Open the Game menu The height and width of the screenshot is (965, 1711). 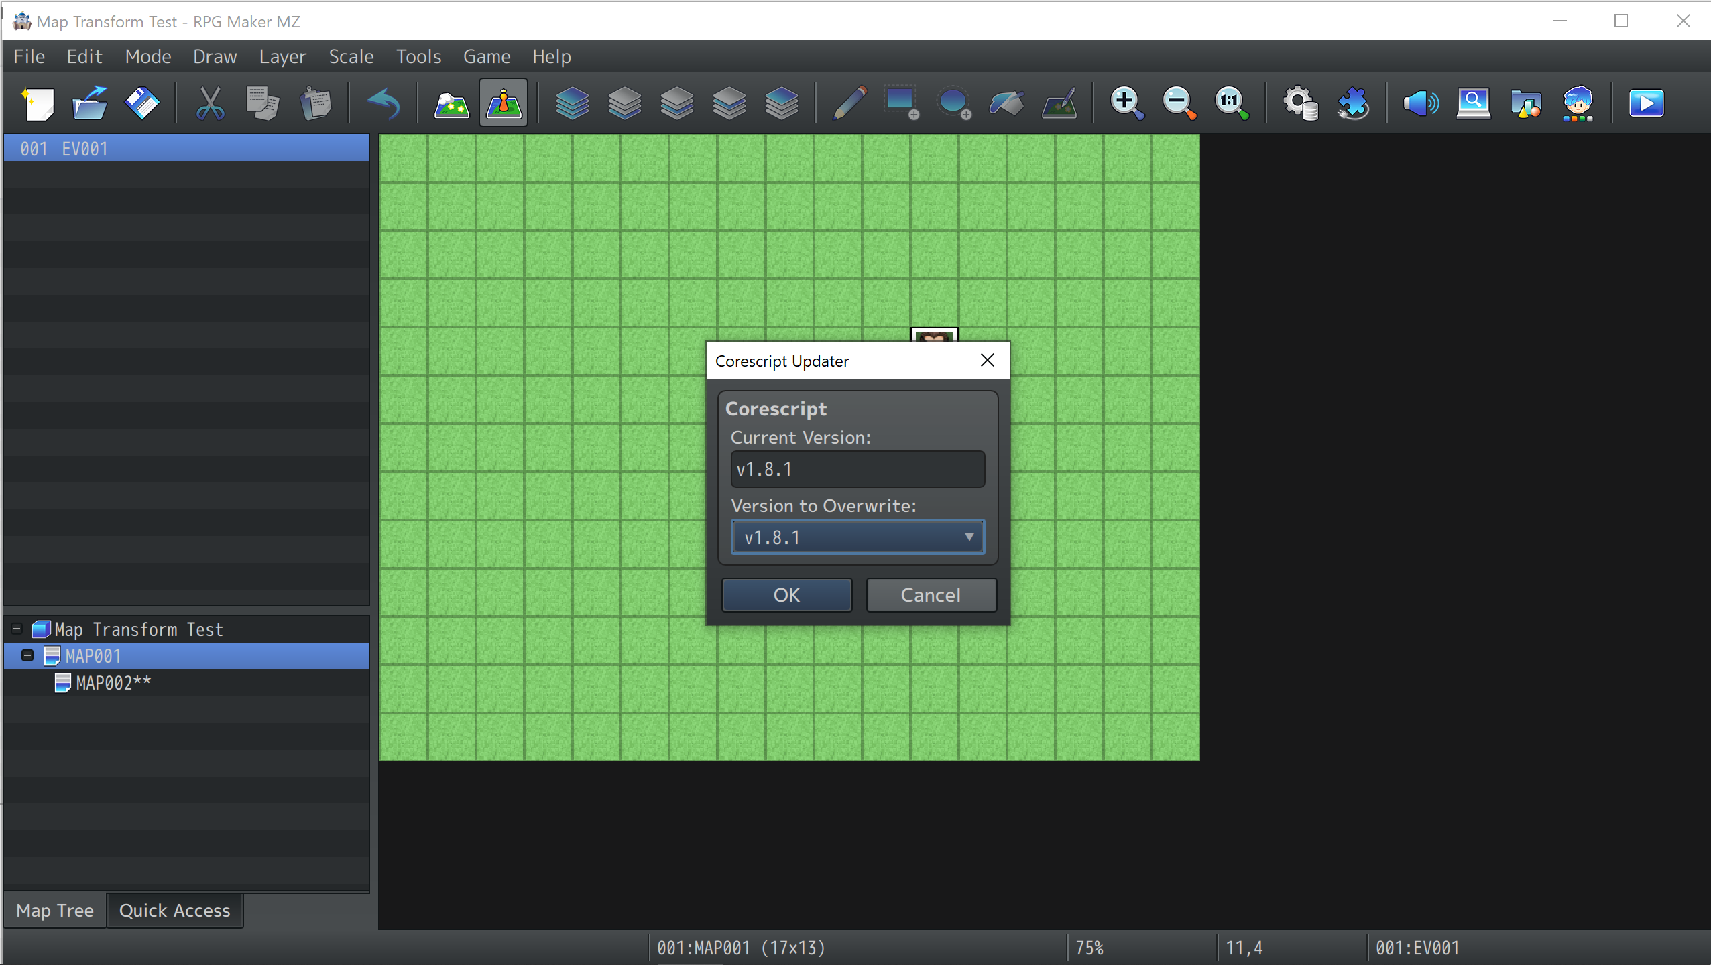pyautogui.click(x=487, y=56)
